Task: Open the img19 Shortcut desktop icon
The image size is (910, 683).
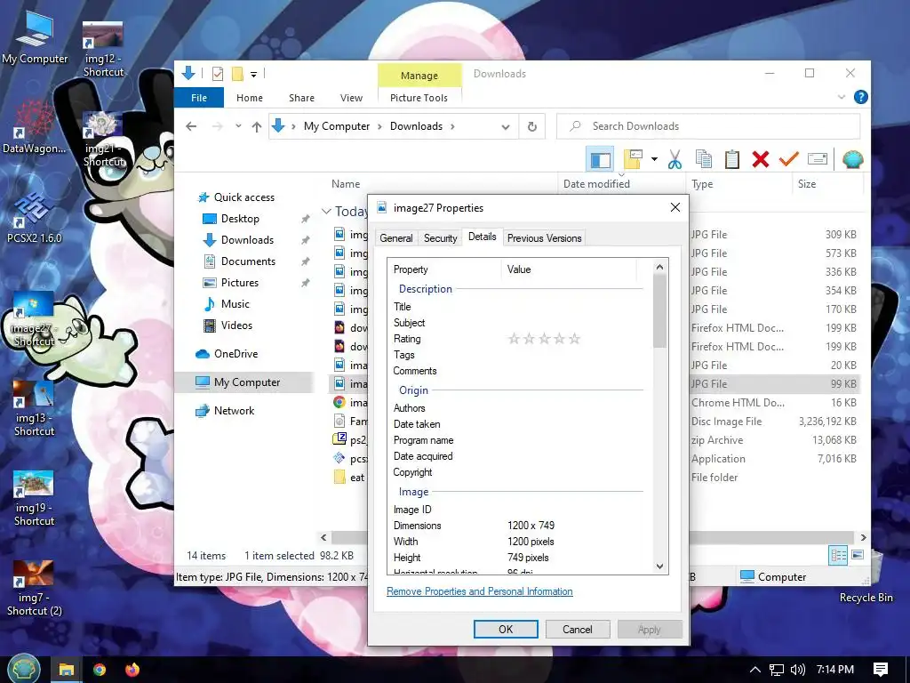Action: pos(34,498)
